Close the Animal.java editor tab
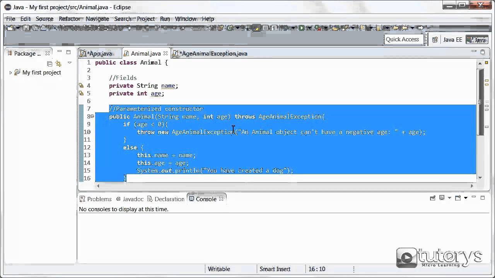This screenshot has width=495, height=278. (x=166, y=53)
